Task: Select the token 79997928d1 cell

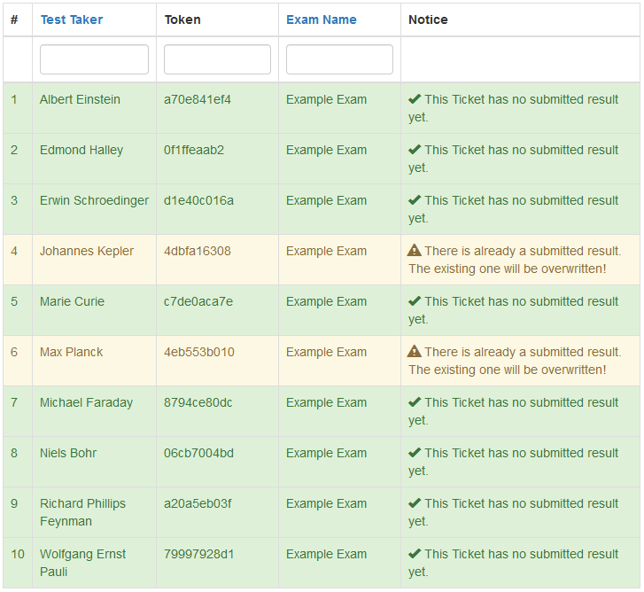Action: pyautogui.click(x=217, y=563)
